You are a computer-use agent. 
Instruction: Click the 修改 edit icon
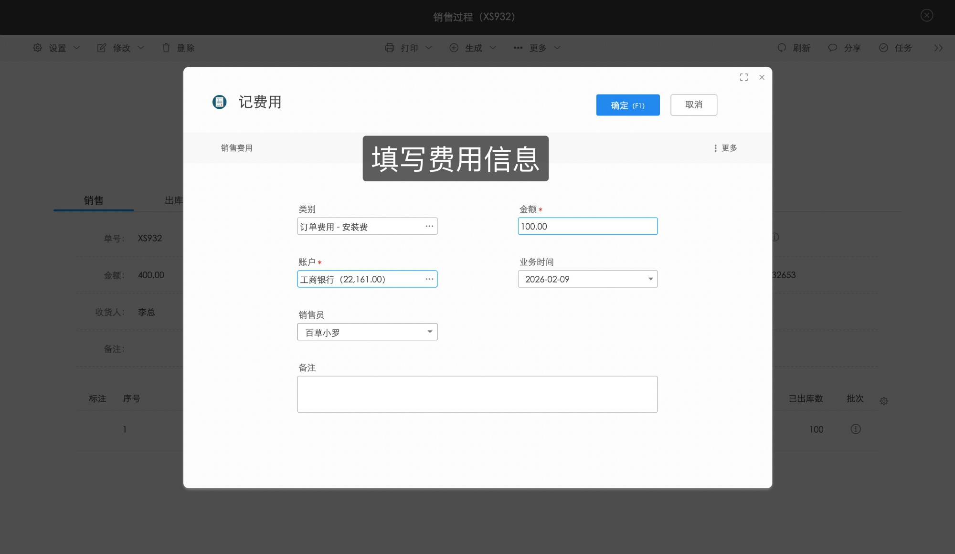[101, 48]
